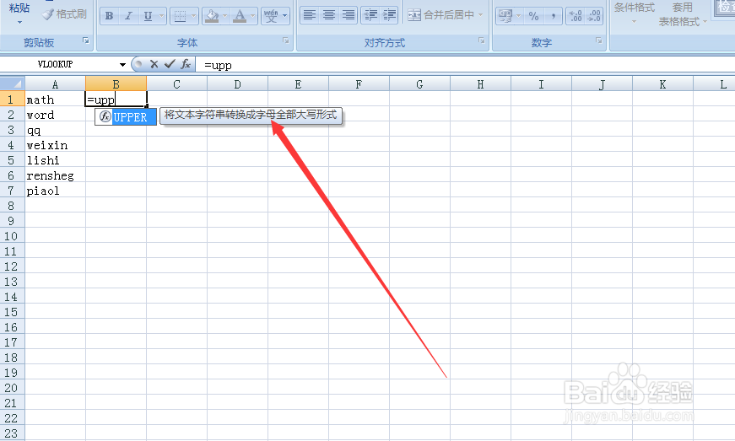Toggle bold formatting

click(x=109, y=16)
